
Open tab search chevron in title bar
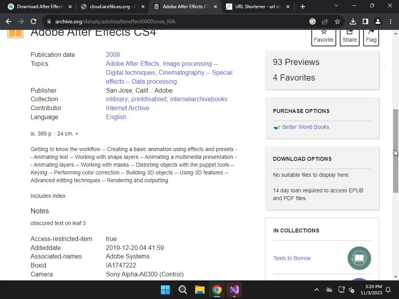coord(336,5)
